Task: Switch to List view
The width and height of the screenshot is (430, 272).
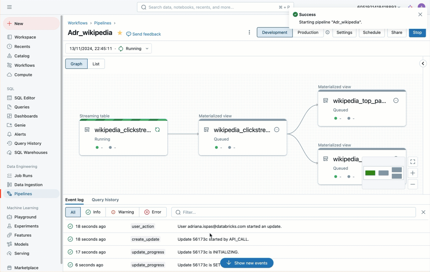Action: coord(96,64)
